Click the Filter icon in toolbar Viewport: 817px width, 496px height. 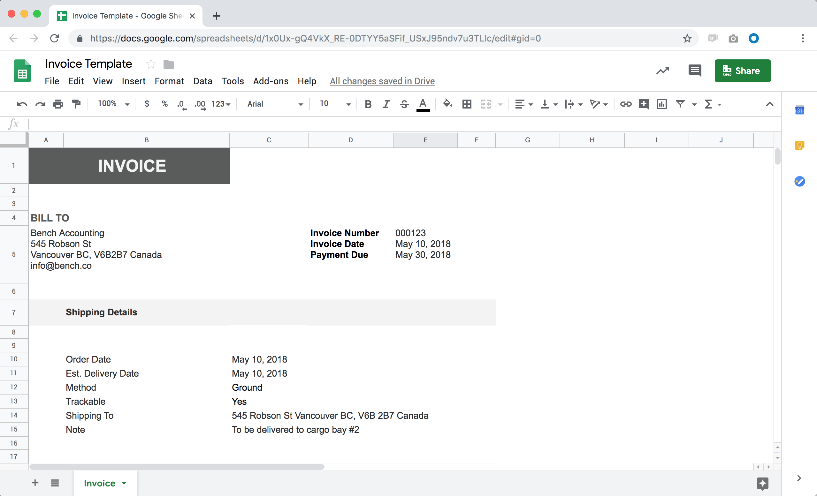(x=679, y=104)
